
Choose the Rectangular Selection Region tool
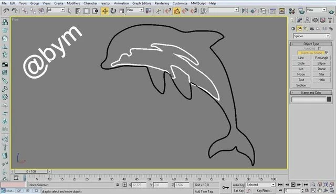pyautogui.click(x=86, y=10)
